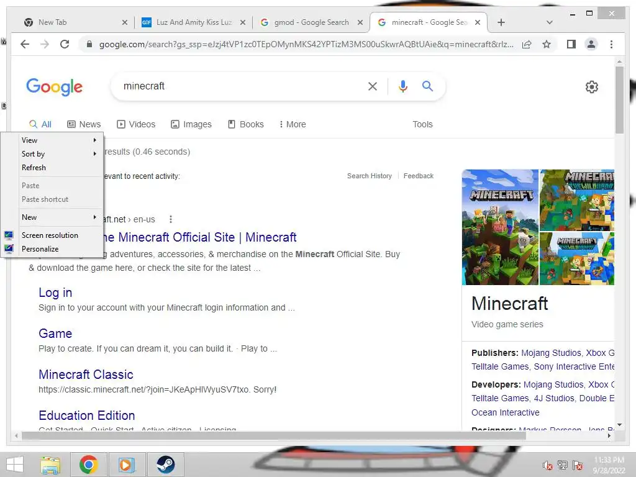The height and width of the screenshot is (477, 636).
Task: Open the large Minecraft cover thumbnail
Action: coord(500,227)
